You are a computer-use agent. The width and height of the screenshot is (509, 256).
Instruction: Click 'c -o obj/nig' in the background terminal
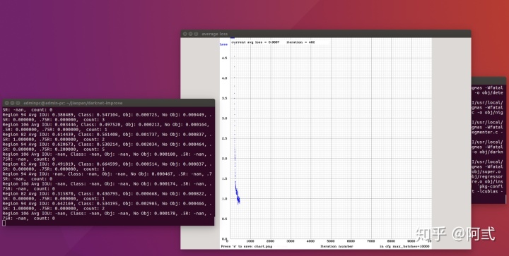click(488, 112)
